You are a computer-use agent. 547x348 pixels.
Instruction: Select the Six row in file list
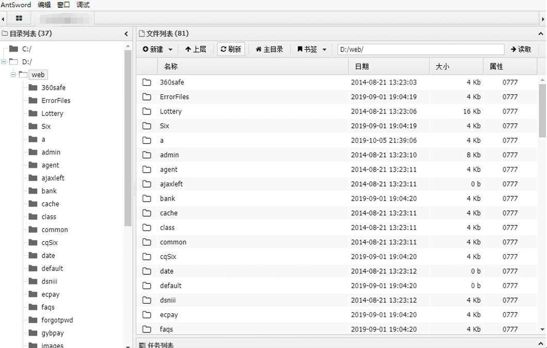[336, 126]
